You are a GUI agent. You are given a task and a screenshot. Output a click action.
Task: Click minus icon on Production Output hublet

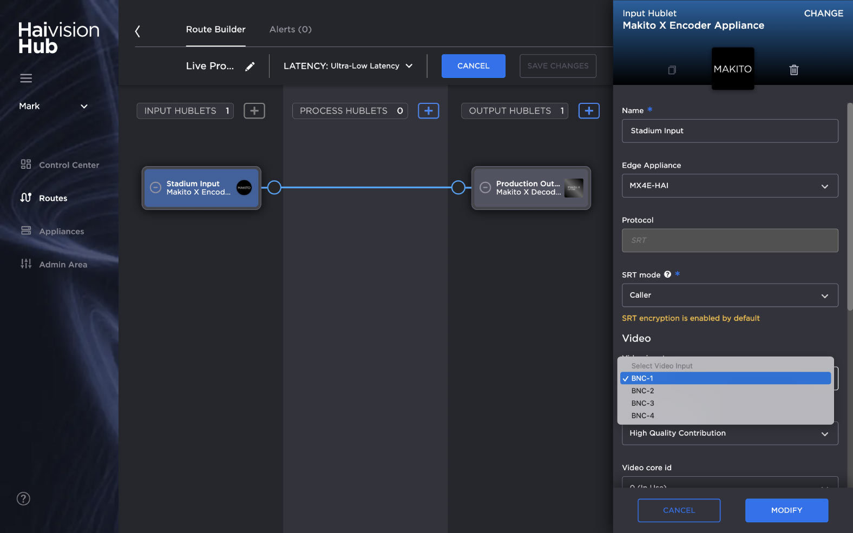coord(485,188)
